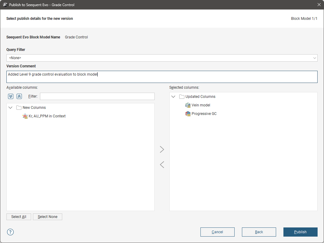Screen dimensions: 324x243
Task: Focus the available columns Filter field
Action: (97, 96)
